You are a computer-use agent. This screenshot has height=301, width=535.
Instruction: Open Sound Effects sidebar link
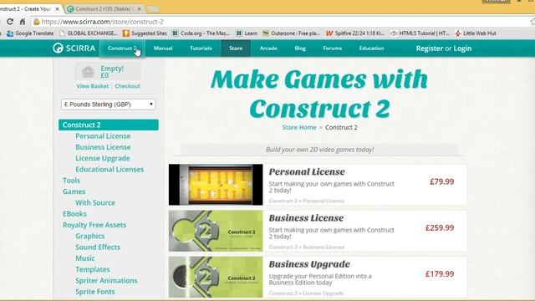click(98, 247)
